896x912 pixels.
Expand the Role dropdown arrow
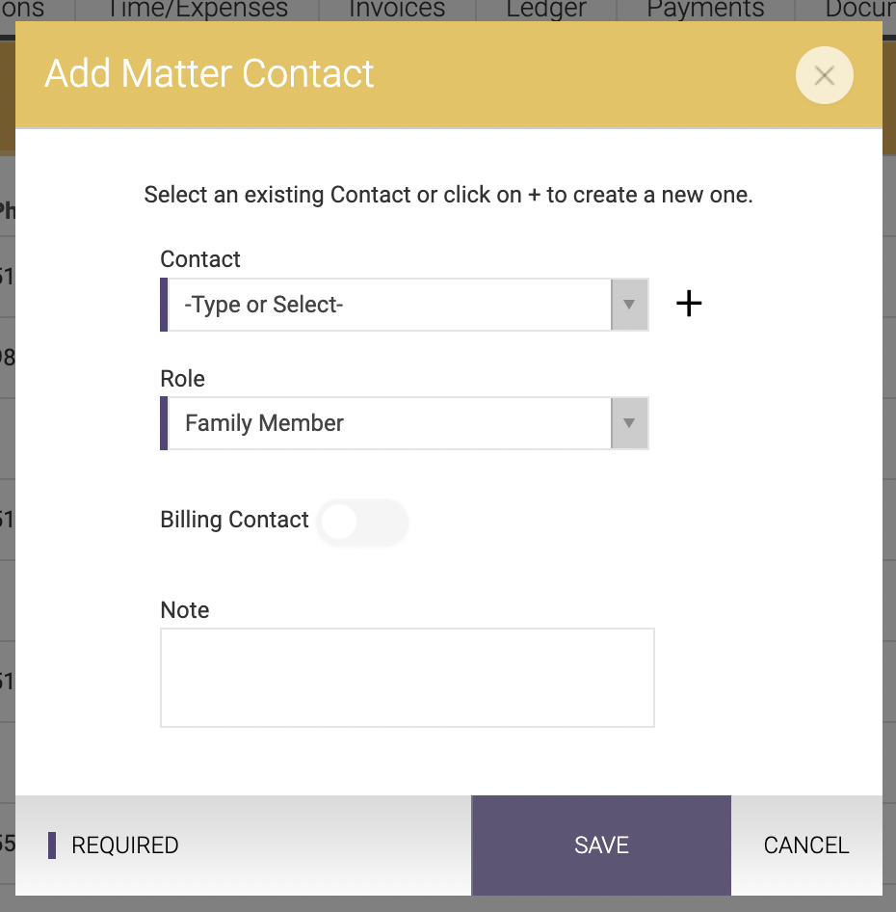[629, 423]
